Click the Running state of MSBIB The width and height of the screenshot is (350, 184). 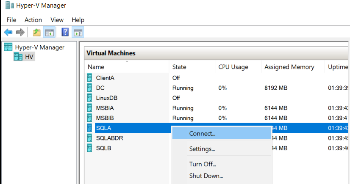183,118
